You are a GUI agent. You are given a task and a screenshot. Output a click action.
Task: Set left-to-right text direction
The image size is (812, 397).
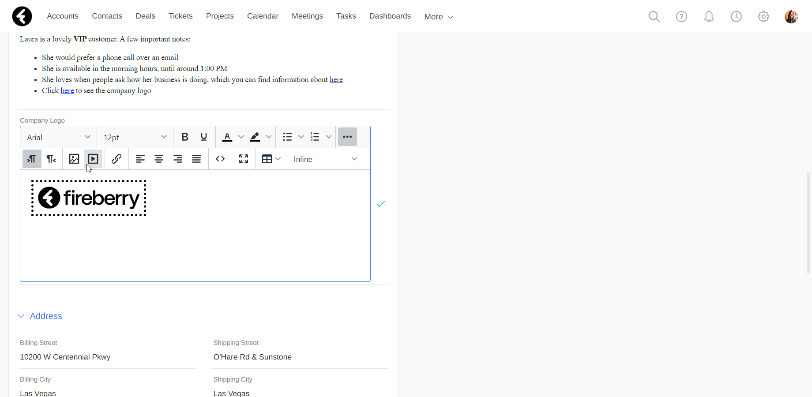(32, 159)
